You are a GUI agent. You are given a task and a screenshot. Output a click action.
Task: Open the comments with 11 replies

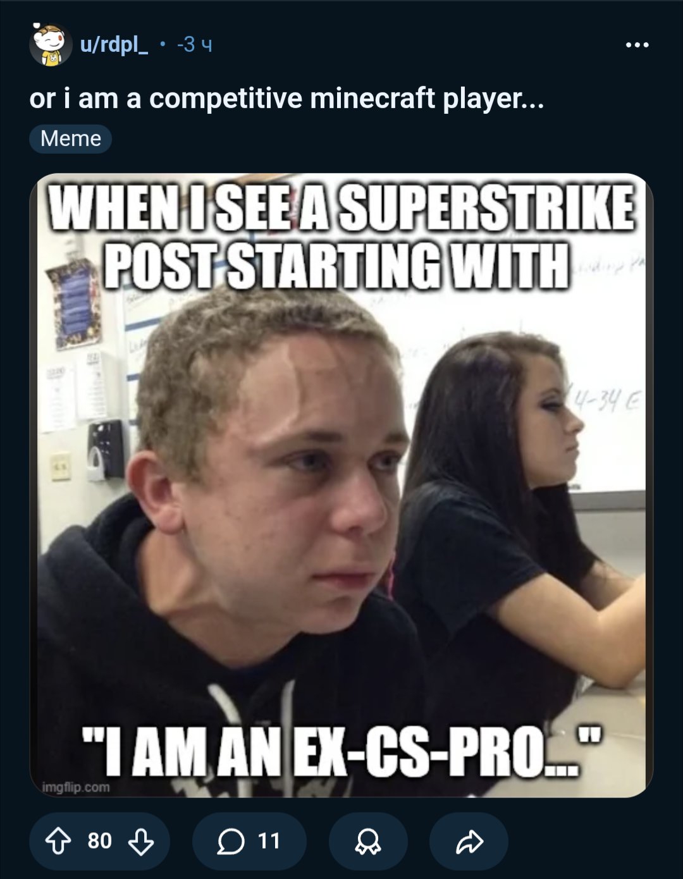249,841
